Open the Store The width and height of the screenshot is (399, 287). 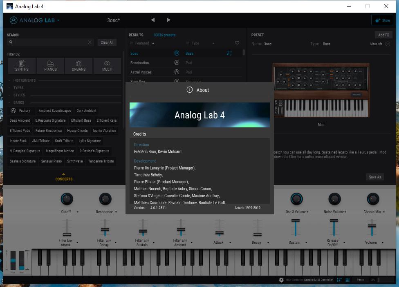[382, 20]
